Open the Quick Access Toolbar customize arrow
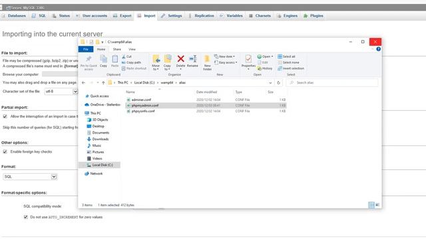 point(103,42)
